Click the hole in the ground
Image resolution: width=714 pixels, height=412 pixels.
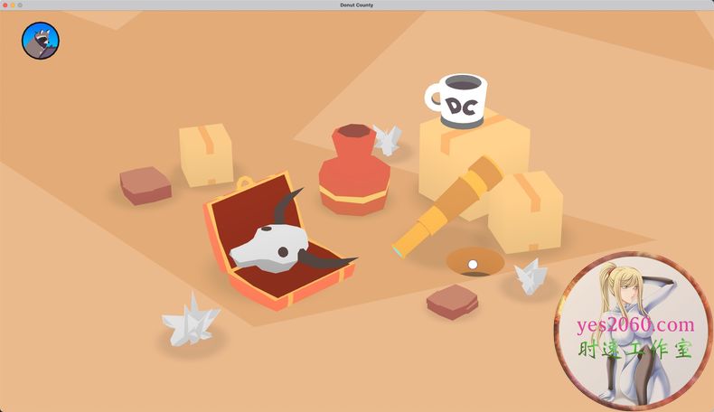474,262
